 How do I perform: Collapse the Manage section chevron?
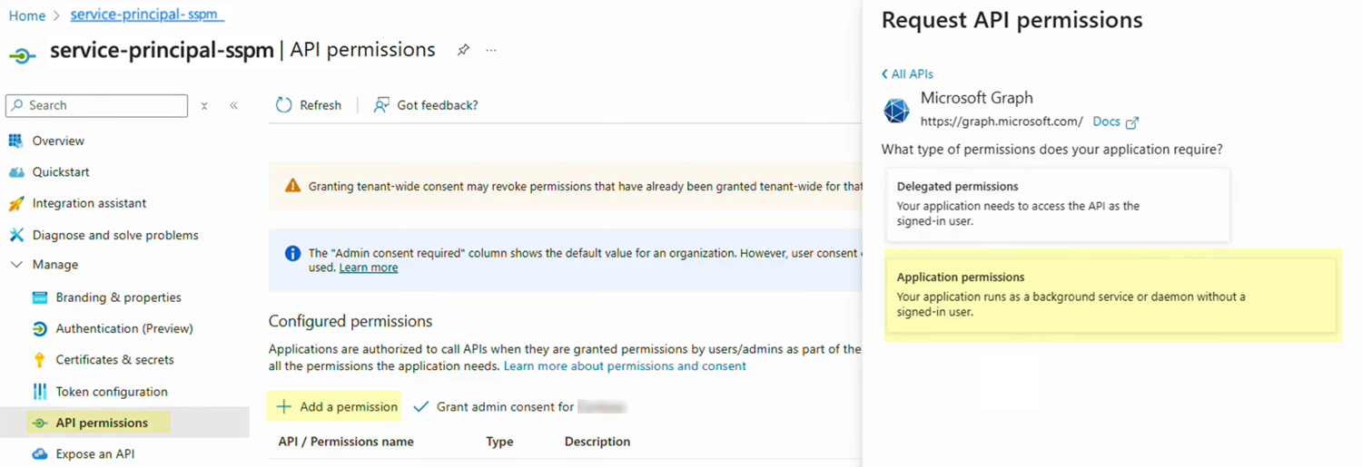pyautogui.click(x=16, y=265)
